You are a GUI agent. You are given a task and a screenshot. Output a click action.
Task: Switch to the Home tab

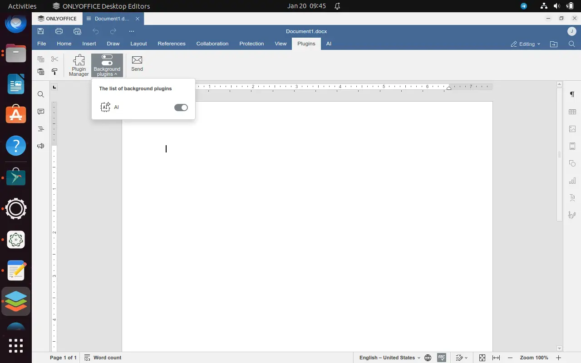[64, 44]
